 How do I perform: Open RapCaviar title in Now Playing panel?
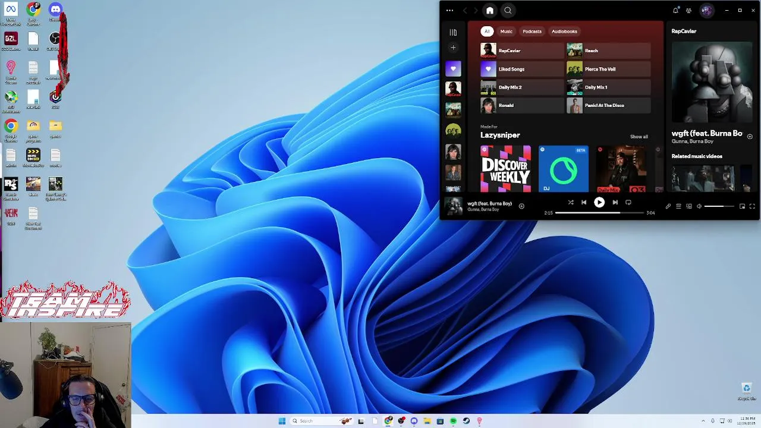click(x=684, y=31)
